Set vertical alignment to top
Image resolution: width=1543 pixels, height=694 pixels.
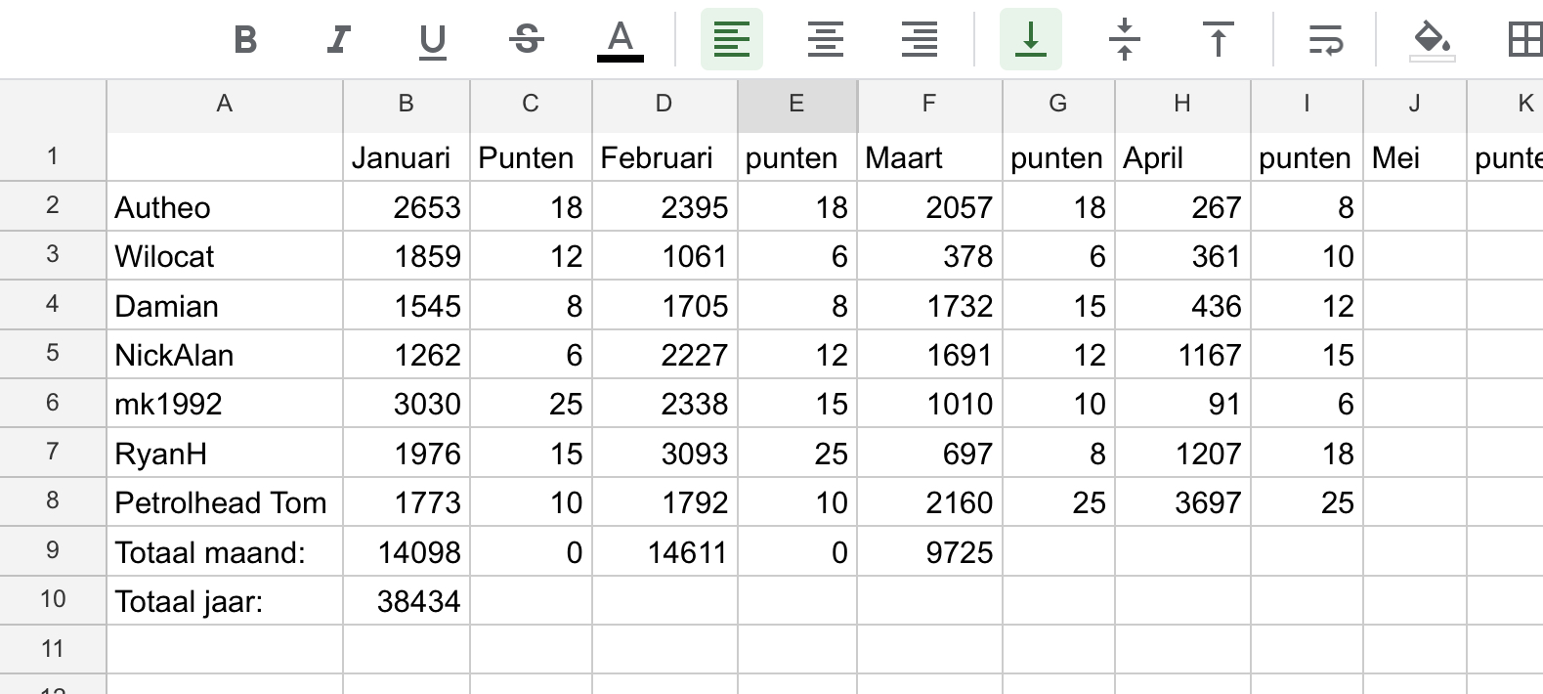point(1218,40)
